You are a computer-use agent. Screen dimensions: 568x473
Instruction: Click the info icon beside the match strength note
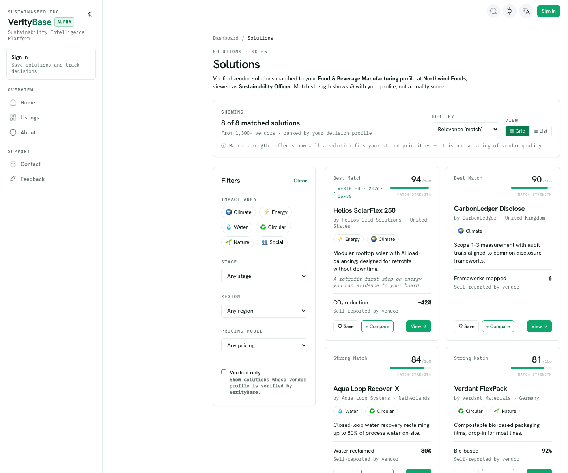tap(224, 146)
